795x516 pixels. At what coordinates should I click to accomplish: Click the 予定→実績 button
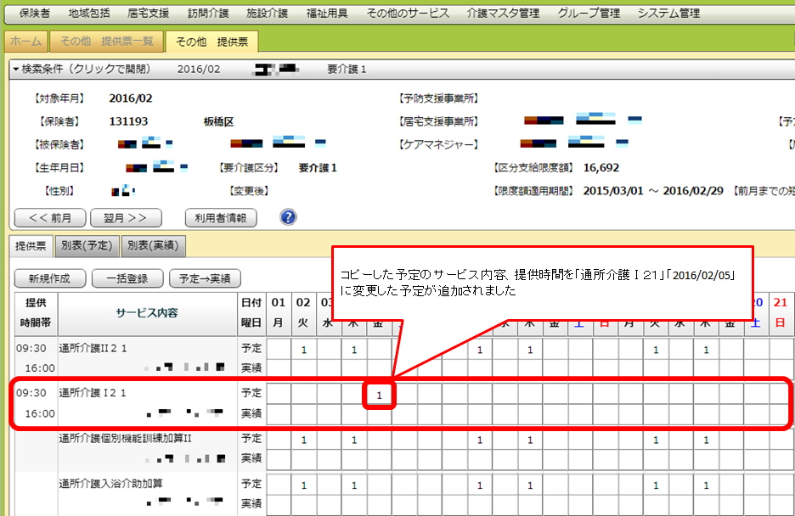point(205,278)
